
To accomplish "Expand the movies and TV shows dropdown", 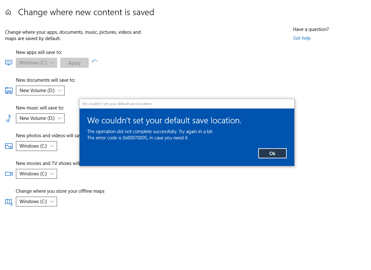I will [x=36, y=174].
